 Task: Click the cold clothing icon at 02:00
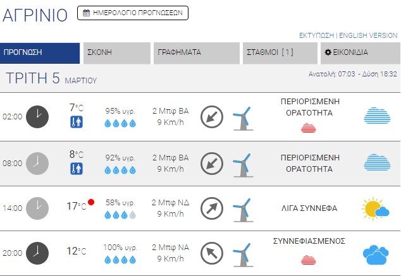pyautogui.click(x=77, y=122)
